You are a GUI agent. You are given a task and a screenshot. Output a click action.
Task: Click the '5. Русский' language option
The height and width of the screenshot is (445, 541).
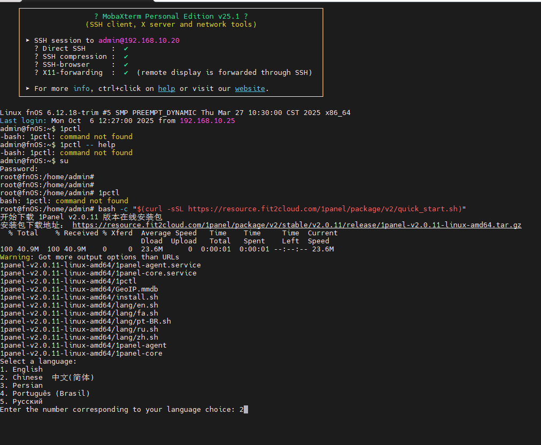click(x=21, y=402)
